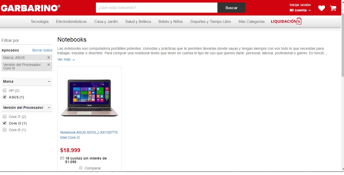Open the Salud y Belleza menu
Viewport: 344px width, 175px height.
pos(138,22)
